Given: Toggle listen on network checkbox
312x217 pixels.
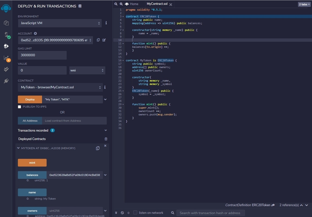Looking at the screenshot, I should [x=135, y=213].
